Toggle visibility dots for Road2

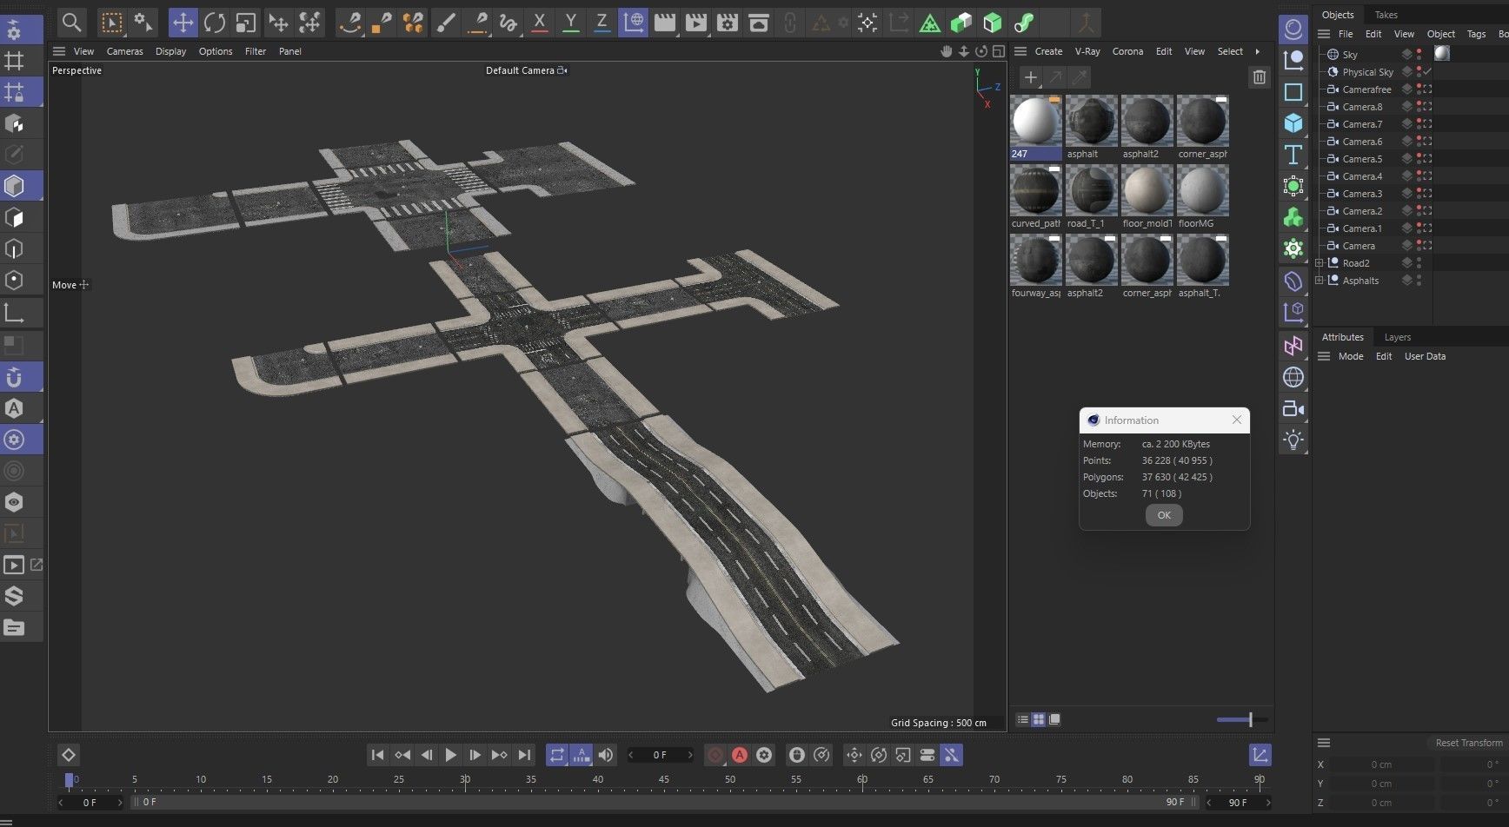(1419, 263)
